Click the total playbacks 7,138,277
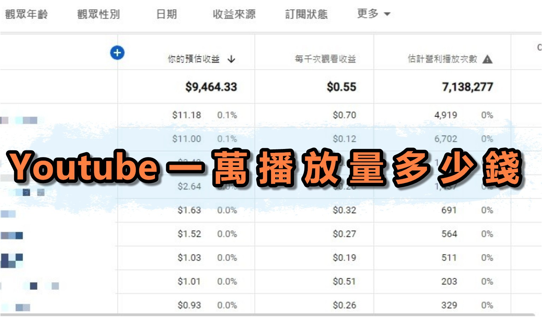 pyautogui.click(x=468, y=87)
